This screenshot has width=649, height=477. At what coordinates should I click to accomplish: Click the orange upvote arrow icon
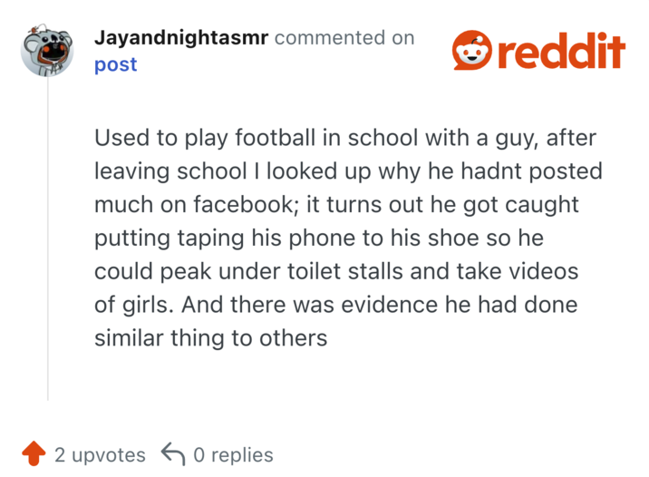[x=34, y=453]
